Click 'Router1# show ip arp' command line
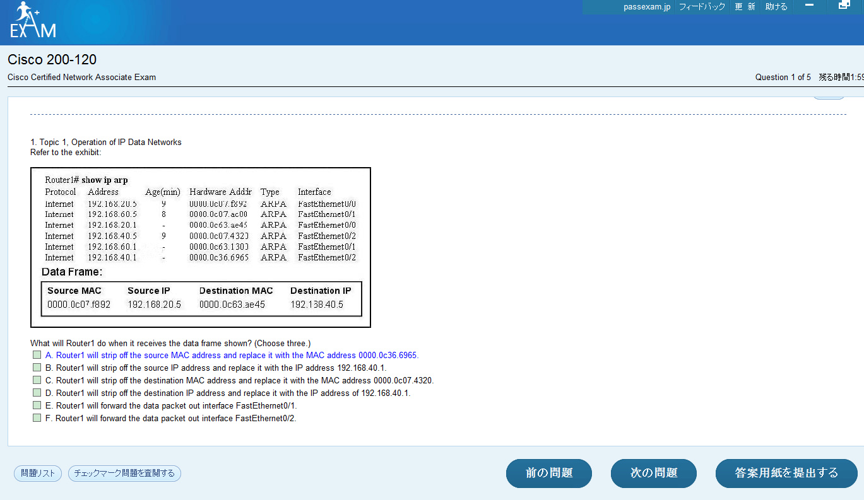Screen dimensions: 864x500 86,180
